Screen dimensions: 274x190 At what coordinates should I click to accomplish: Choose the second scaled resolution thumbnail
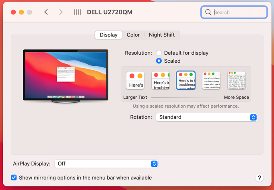(x=161, y=80)
